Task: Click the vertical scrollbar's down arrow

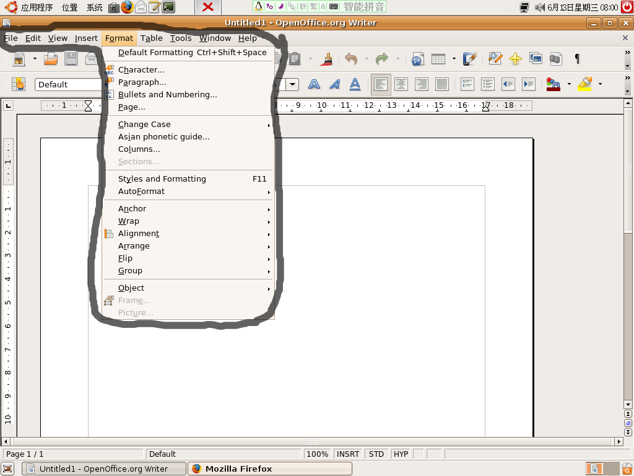Action: pyautogui.click(x=628, y=404)
